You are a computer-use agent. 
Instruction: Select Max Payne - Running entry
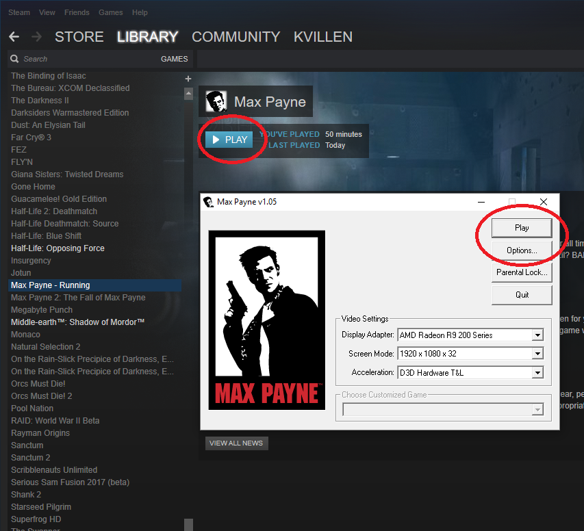click(x=94, y=285)
